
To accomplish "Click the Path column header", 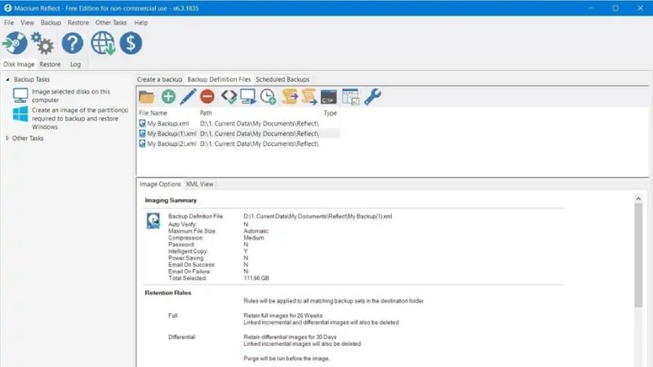I will click(x=206, y=113).
